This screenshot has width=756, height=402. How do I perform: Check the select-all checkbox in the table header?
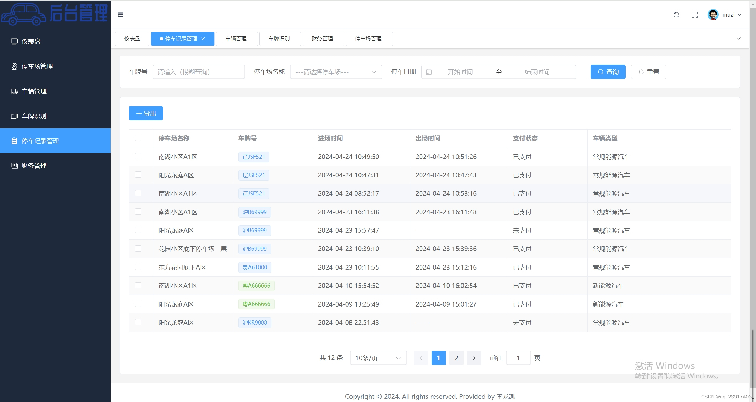pos(138,138)
